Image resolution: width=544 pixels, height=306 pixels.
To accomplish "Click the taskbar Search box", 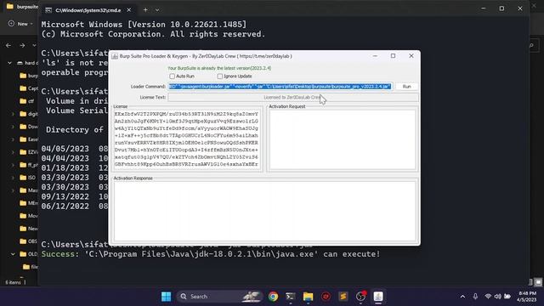I will pyautogui.click(x=219, y=297).
